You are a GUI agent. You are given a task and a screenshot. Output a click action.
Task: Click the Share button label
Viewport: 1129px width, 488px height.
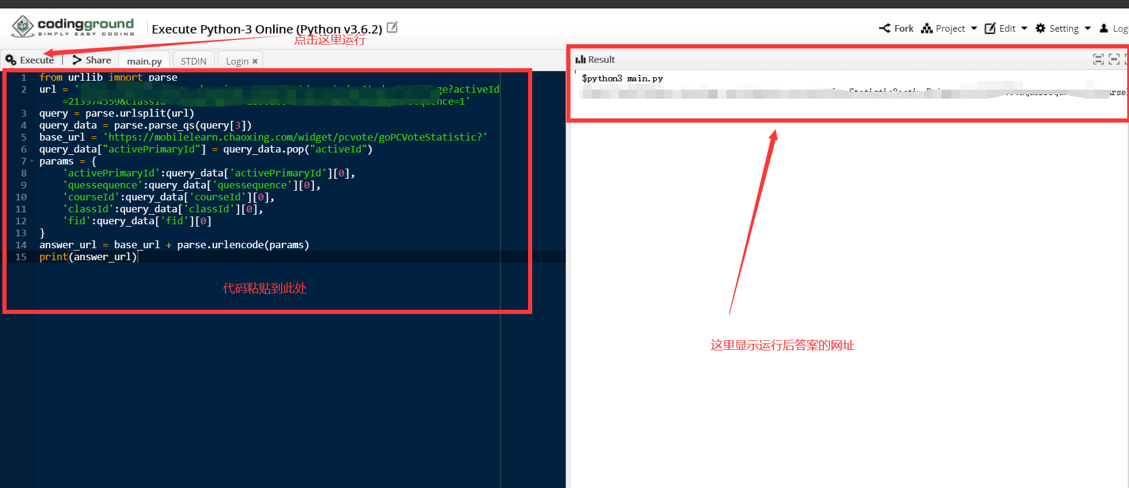[x=98, y=60]
